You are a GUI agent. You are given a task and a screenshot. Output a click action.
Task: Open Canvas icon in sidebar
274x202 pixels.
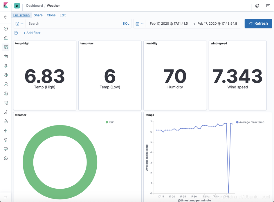(x=6, y=56)
